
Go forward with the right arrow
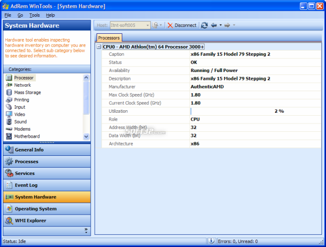click(x=227, y=25)
